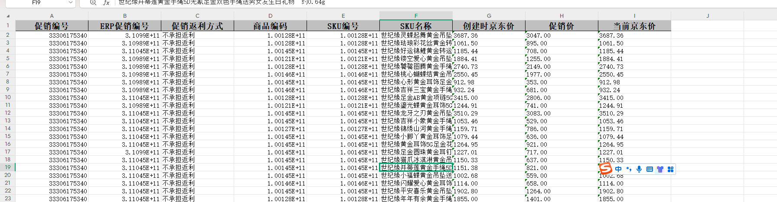Open the Sogou toolbox grid icon
Screen dimensions: 777x202
tap(670, 169)
